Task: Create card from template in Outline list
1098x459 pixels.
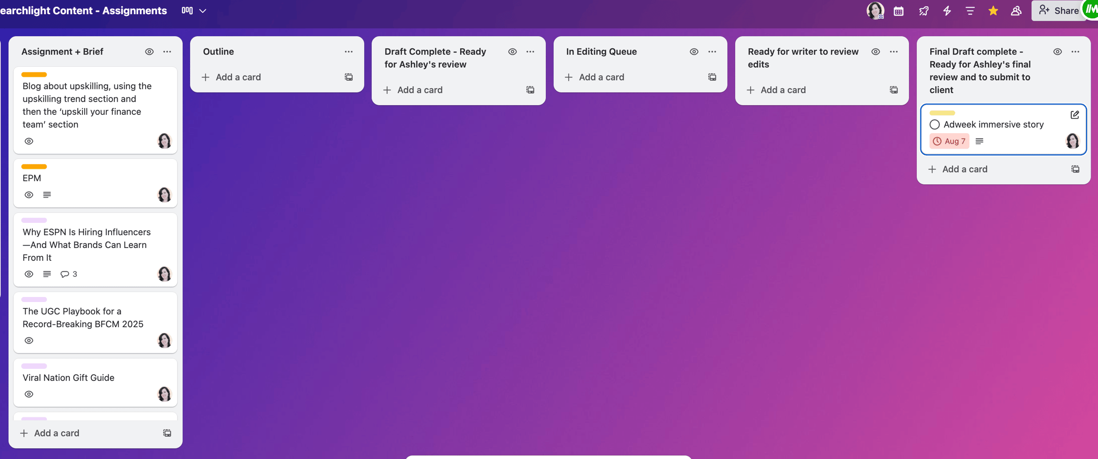Action: pyautogui.click(x=349, y=77)
